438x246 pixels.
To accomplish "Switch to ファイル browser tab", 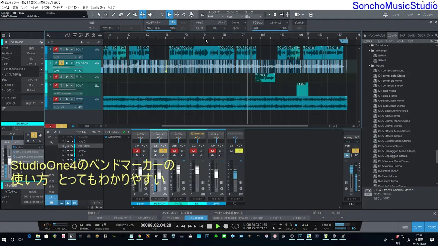I will [x=412, y=35].
